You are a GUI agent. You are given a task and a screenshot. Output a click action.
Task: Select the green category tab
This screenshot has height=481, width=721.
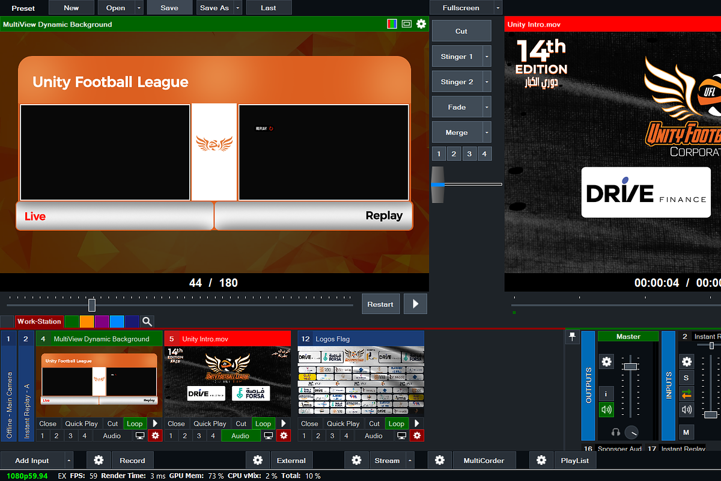(71, 322)
